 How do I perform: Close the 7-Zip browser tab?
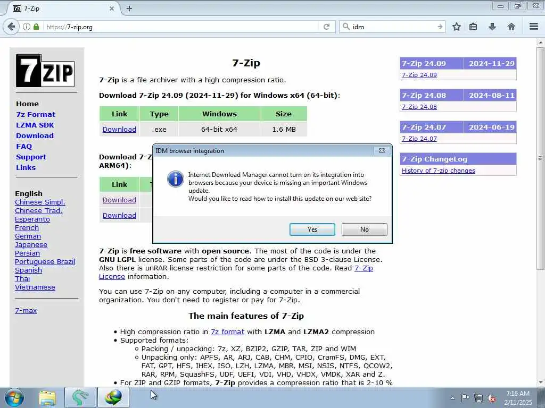tap(112, 8)
